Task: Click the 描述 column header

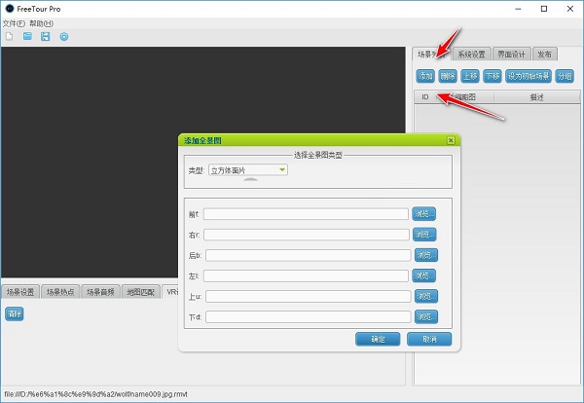Action: [x=536, y=97]
